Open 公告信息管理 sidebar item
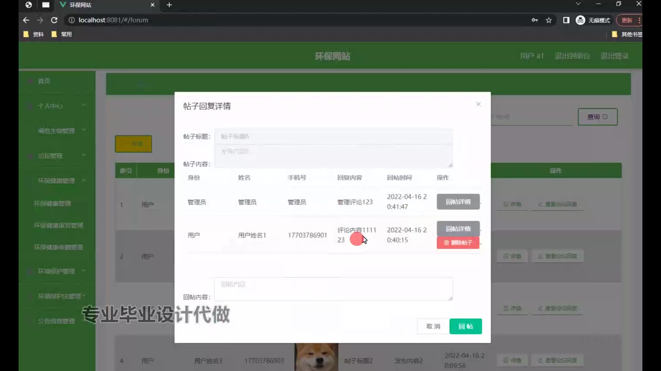The width and height of the screenshot is (661, 371). pyautogui.click(x=57, y=321)
